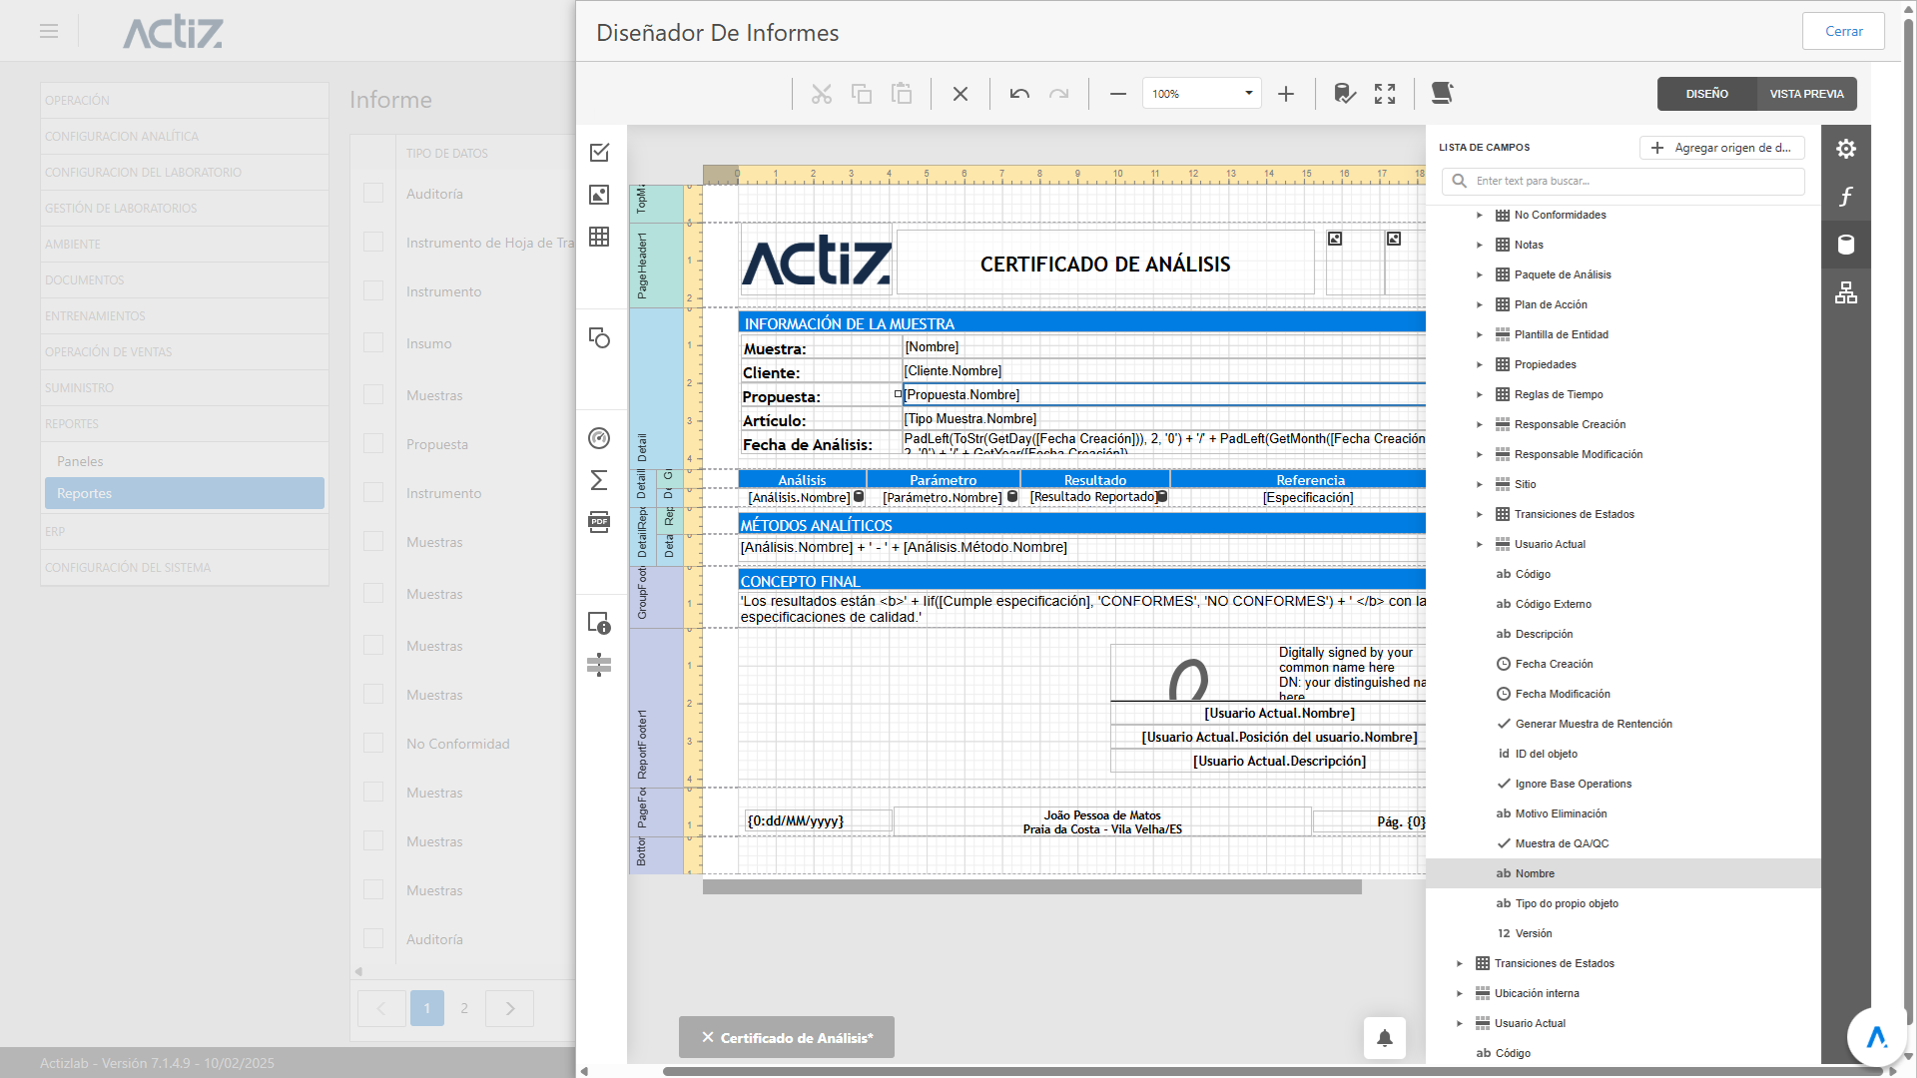
Task: Open the Reportes menu item
Action: pos(184,493)
